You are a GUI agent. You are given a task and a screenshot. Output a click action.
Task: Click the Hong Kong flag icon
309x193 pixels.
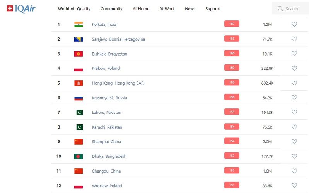click(x=79, y=83)
